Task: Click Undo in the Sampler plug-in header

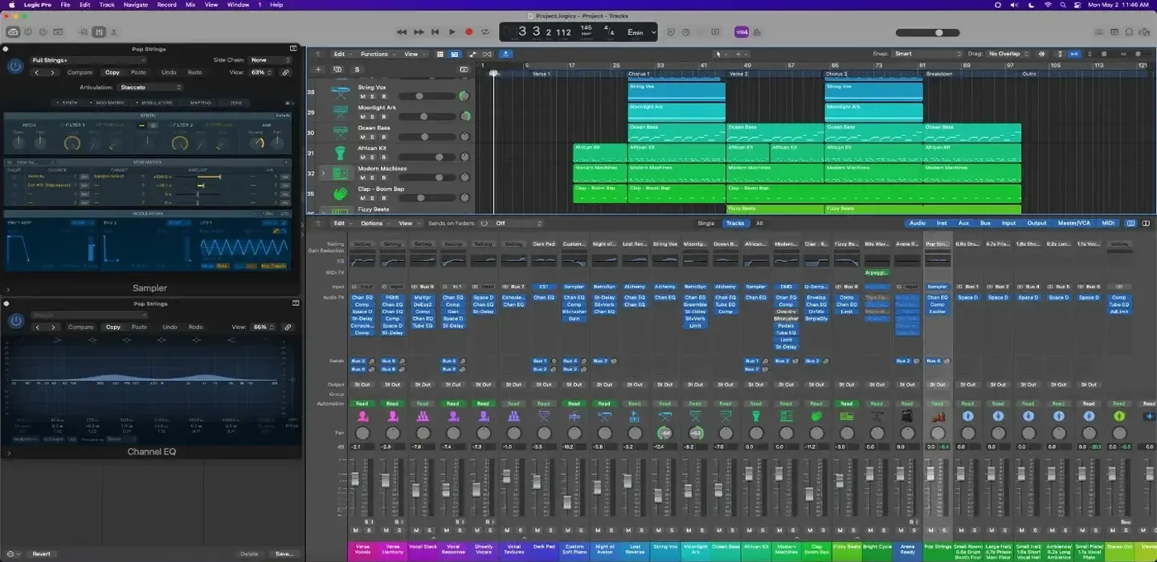Action: (169, 72)
